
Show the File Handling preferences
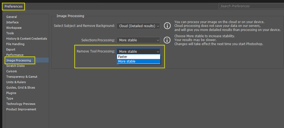(x=15, y=44)
